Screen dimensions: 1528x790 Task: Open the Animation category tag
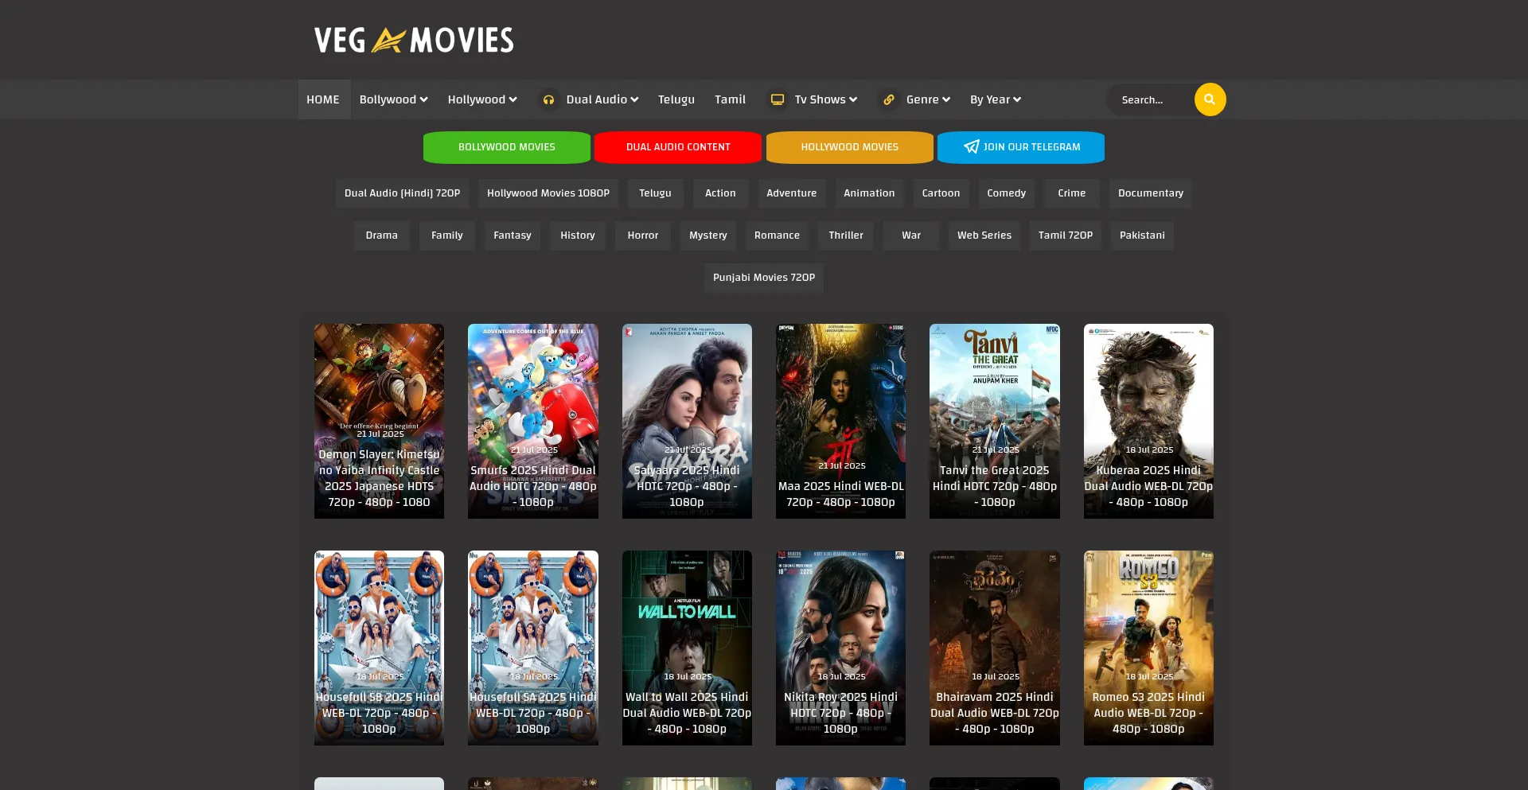click(x=869, y=193)
